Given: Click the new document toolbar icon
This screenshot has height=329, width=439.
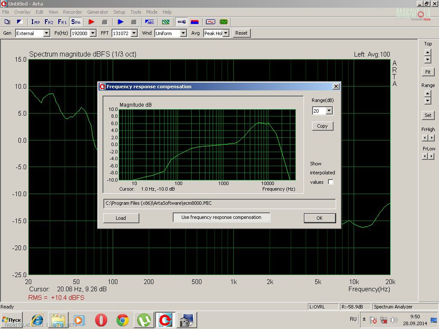Looking at the screenshot, I should [x=7, y=22].
